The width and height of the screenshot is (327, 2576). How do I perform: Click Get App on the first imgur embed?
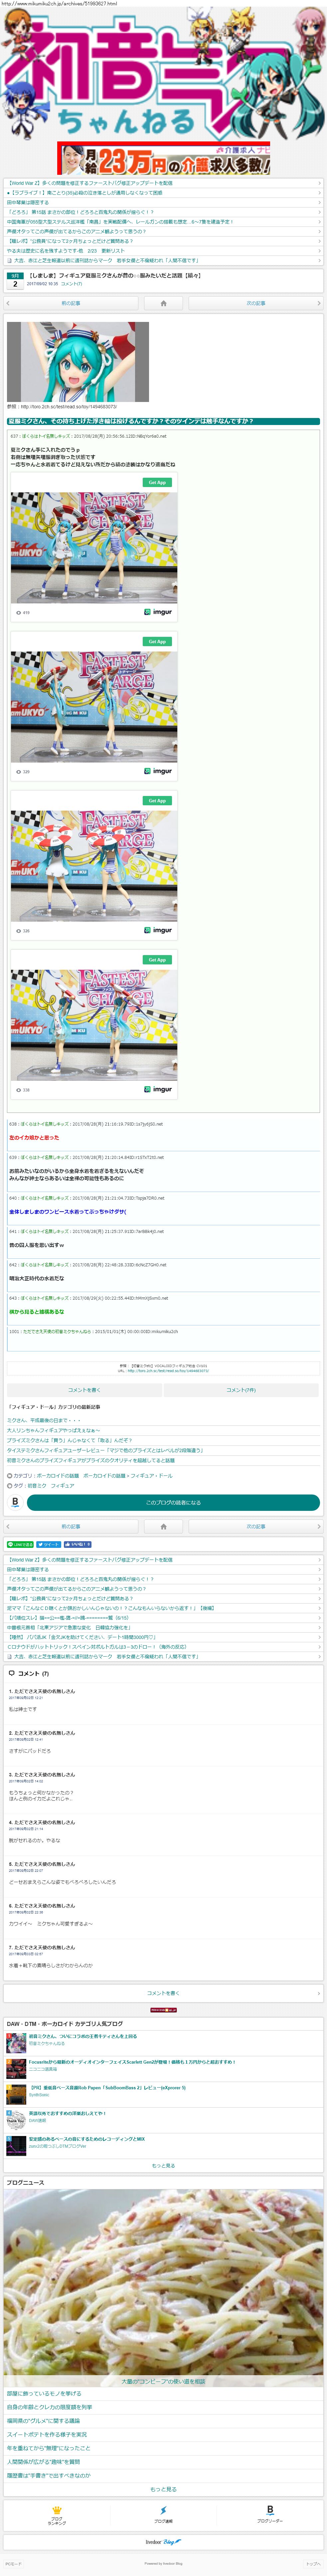pyautogui.click(x=157, y=482)
